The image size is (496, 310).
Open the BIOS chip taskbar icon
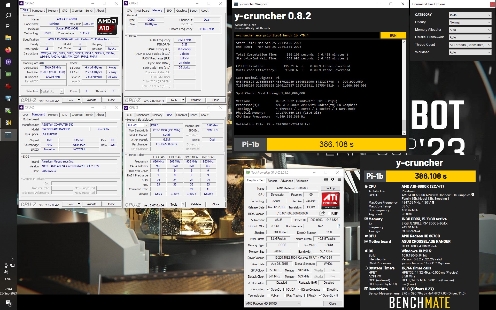(8, 111)
